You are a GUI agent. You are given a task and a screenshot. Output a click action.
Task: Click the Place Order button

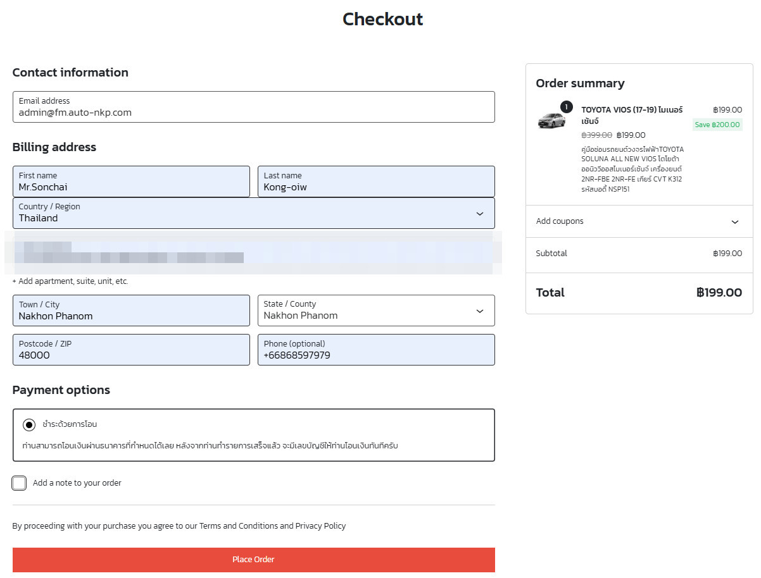[254, 560]
